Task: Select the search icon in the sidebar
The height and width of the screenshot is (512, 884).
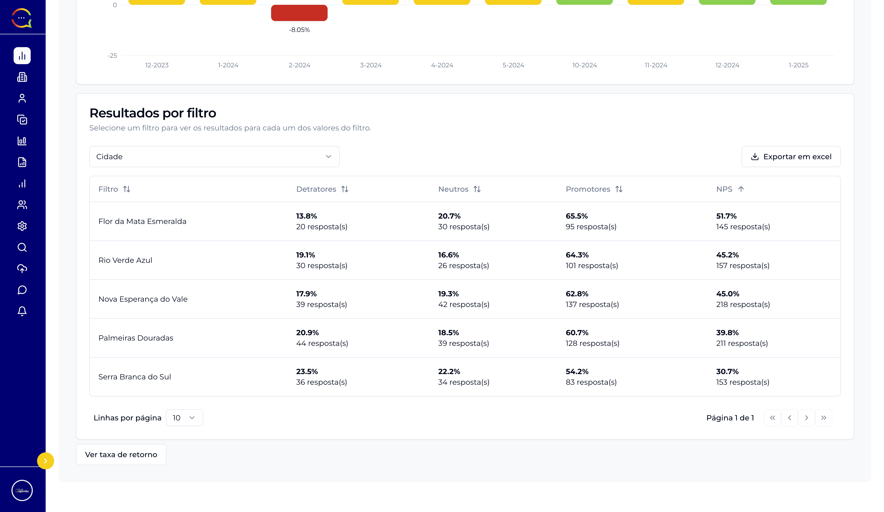Action: (x=22, y=247)
